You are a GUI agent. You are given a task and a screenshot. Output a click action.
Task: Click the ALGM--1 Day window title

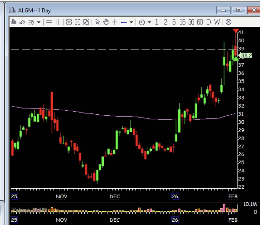click(x=34, y=11)
